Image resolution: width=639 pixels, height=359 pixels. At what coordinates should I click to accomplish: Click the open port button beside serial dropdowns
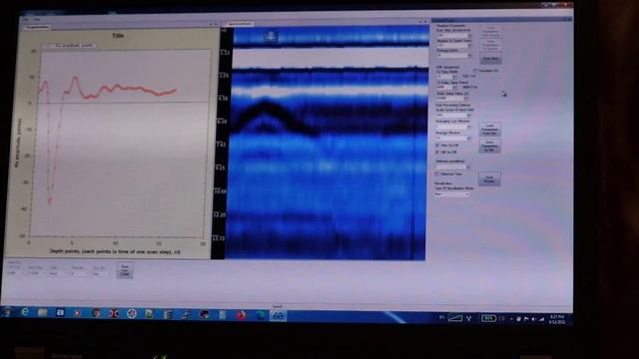pos(125,270)
